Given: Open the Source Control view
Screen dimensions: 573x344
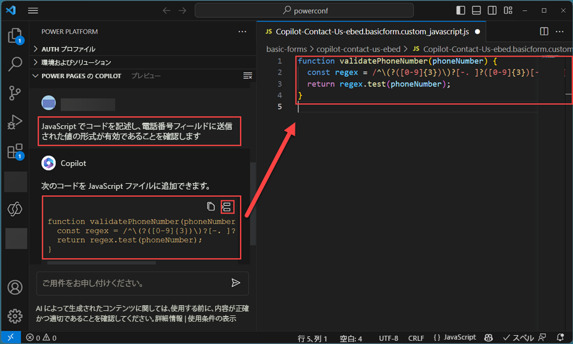Looking at the screenshot, I should point(15,93).
